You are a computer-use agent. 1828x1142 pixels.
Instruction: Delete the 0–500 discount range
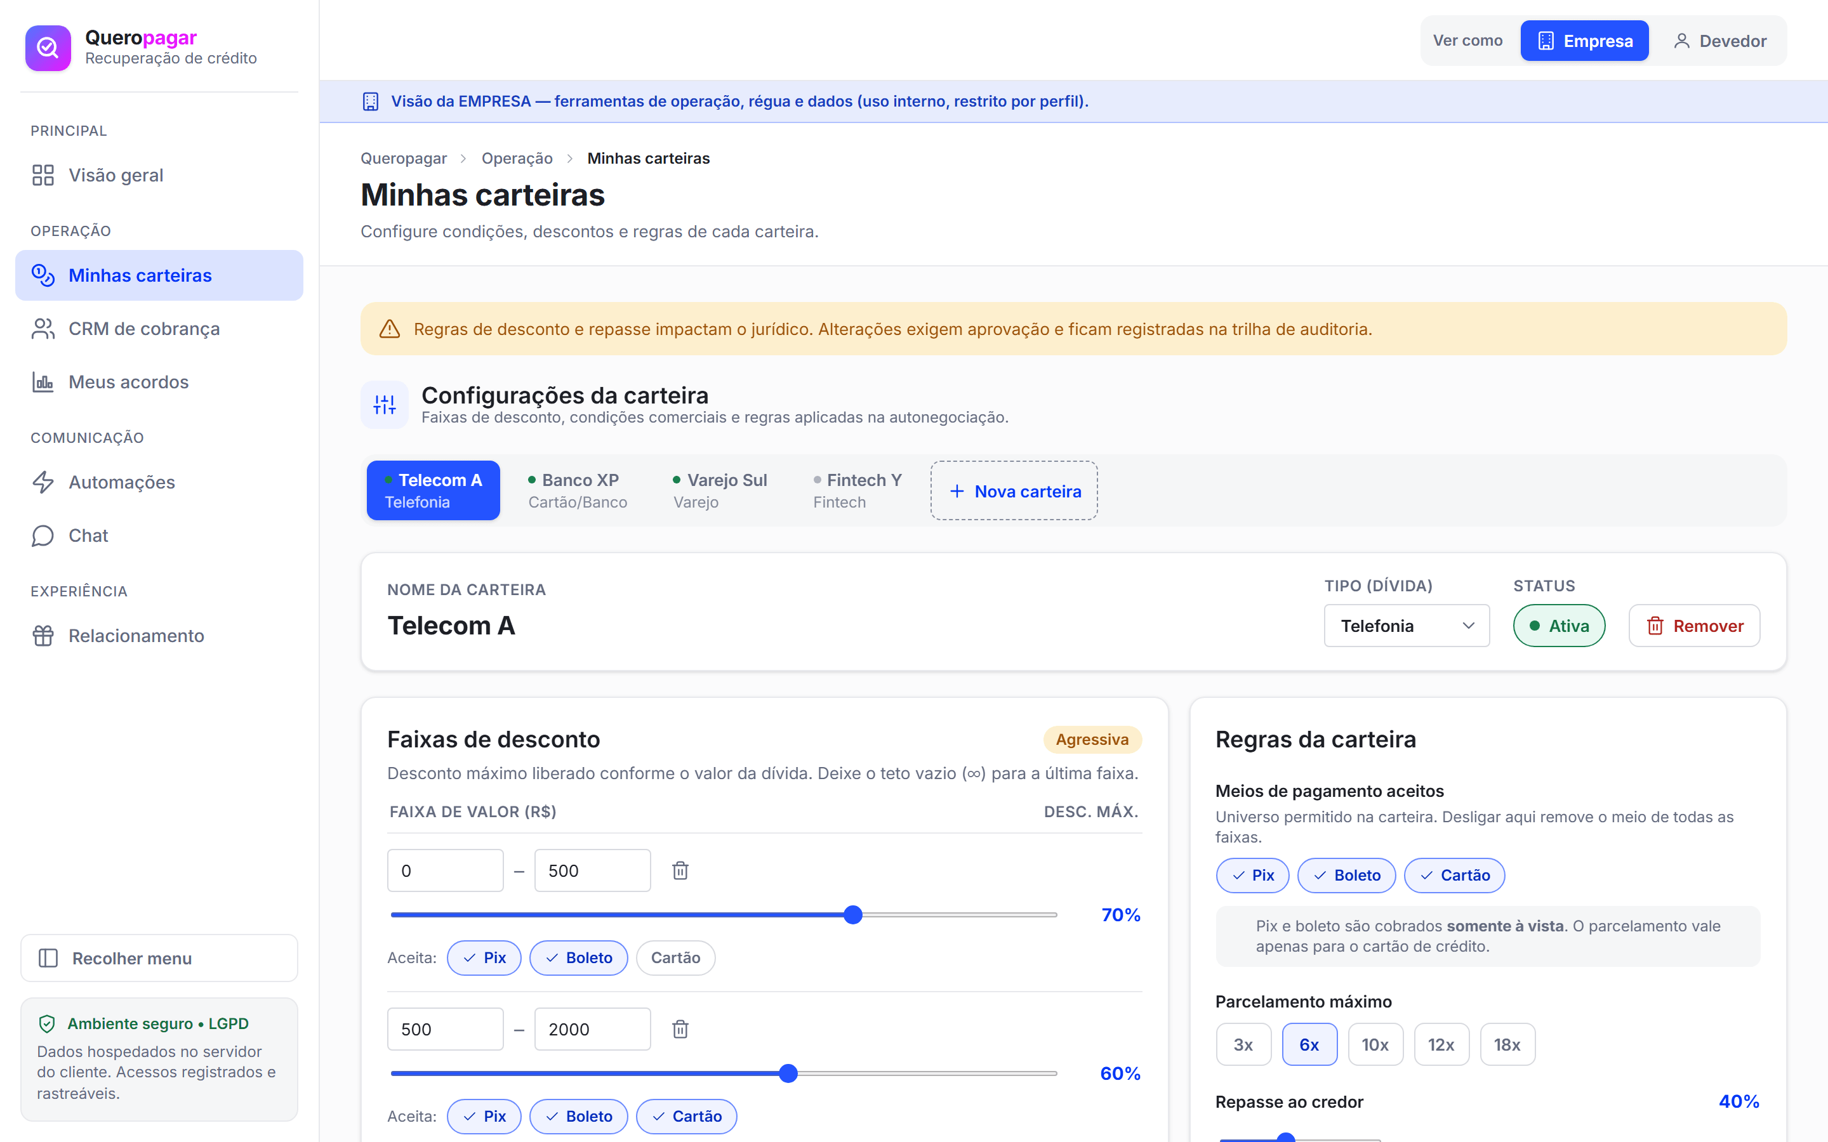[x=680, y=870]
